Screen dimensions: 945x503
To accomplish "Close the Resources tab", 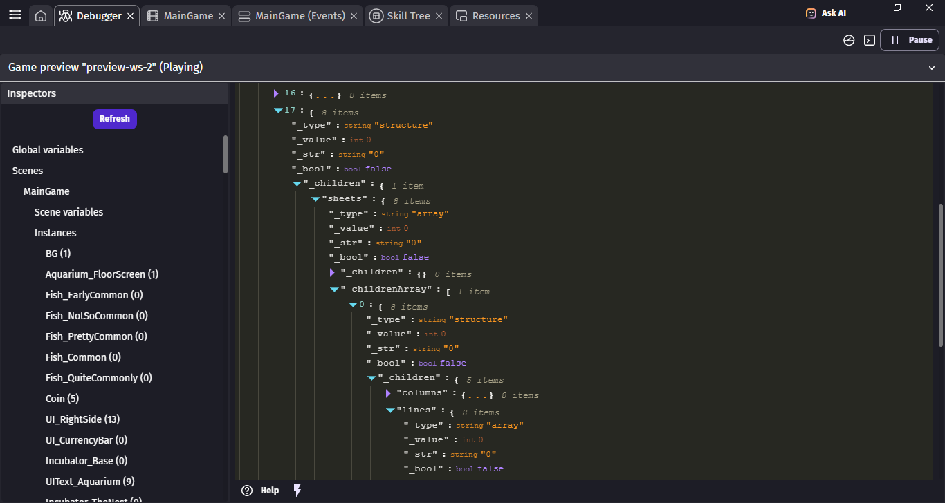I will tap(529, 16).
